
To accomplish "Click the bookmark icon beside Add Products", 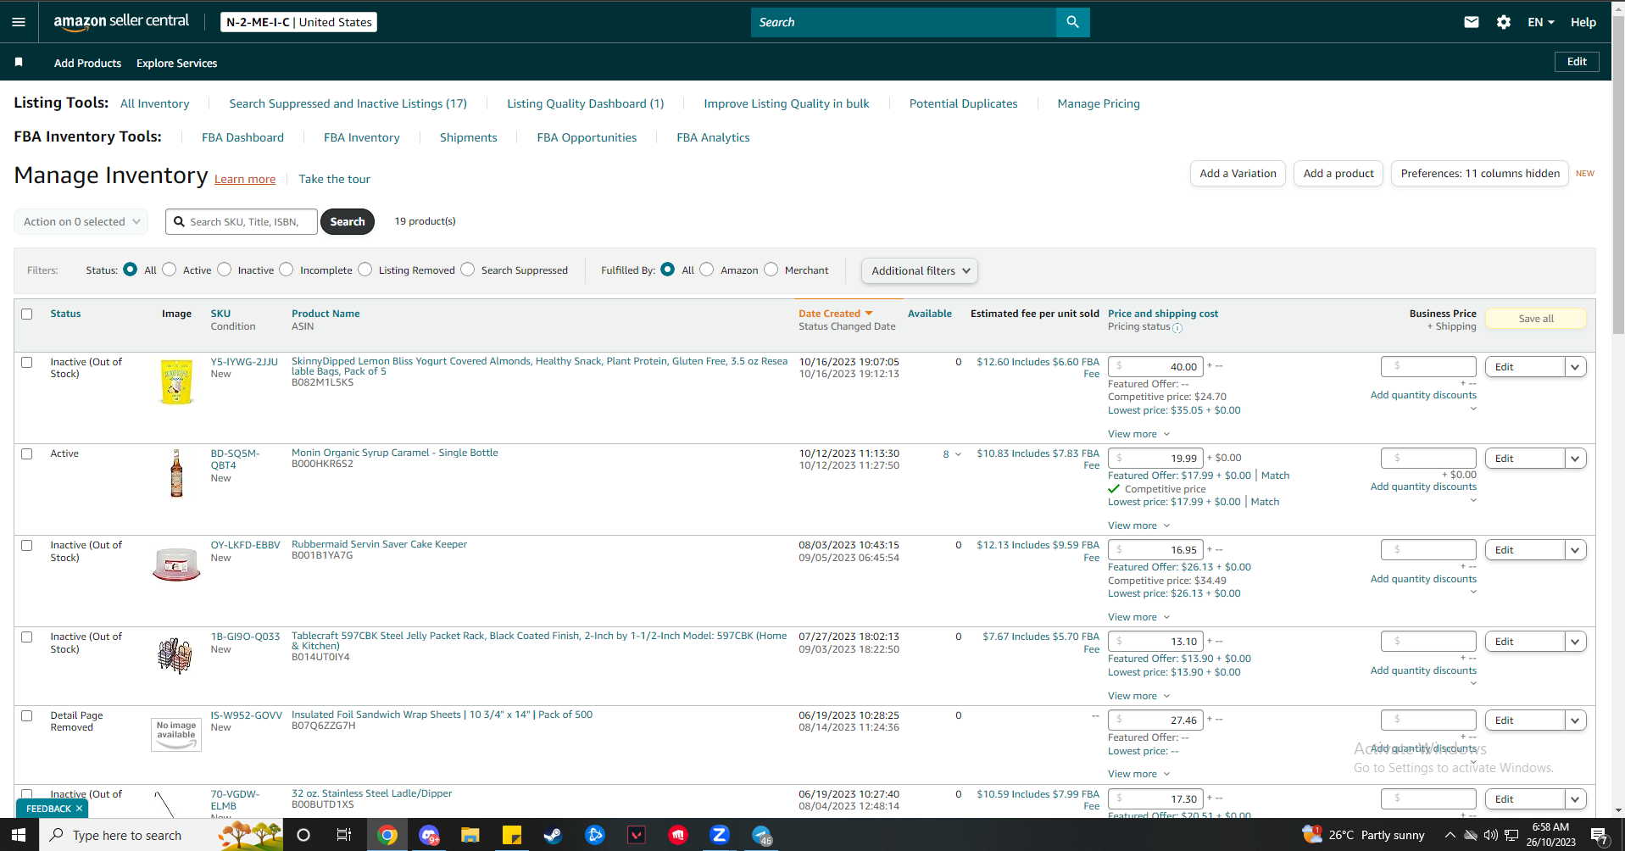I will [19, 62].
